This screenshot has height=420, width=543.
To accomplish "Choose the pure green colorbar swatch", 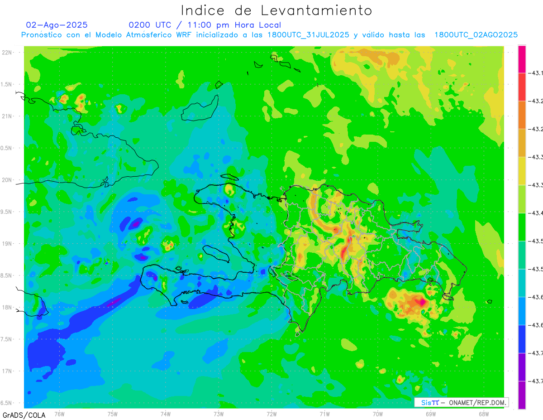I will [x=522, y=227].
